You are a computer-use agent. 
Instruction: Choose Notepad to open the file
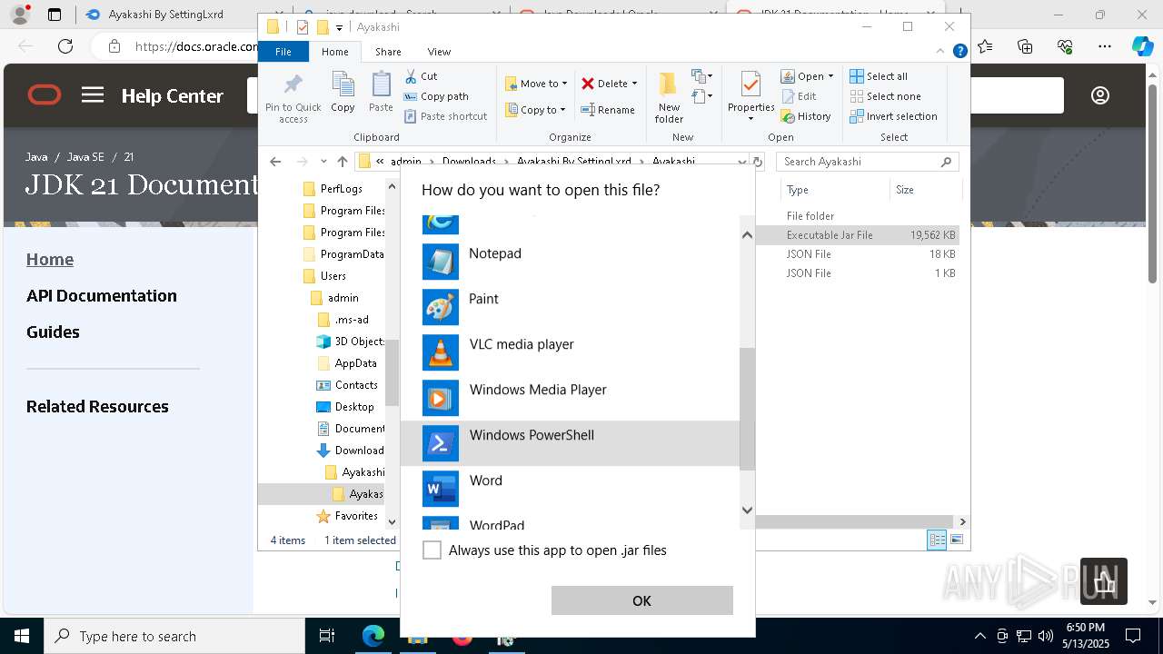point(570,262)
